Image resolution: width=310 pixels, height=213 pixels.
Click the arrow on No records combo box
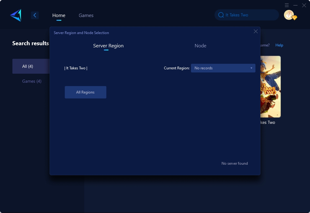[x=251, y=68]
